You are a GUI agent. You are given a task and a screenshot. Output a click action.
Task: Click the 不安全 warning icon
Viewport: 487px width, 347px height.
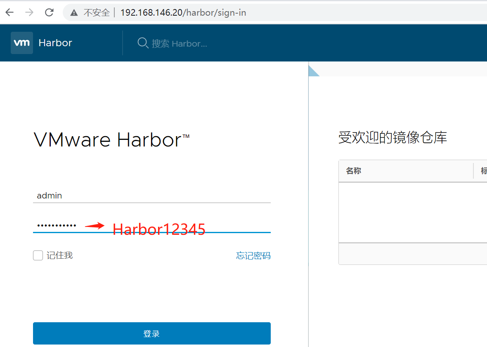point(73,12)
